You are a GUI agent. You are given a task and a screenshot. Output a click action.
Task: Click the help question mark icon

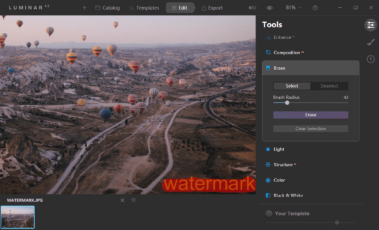(x=315, y=8)
